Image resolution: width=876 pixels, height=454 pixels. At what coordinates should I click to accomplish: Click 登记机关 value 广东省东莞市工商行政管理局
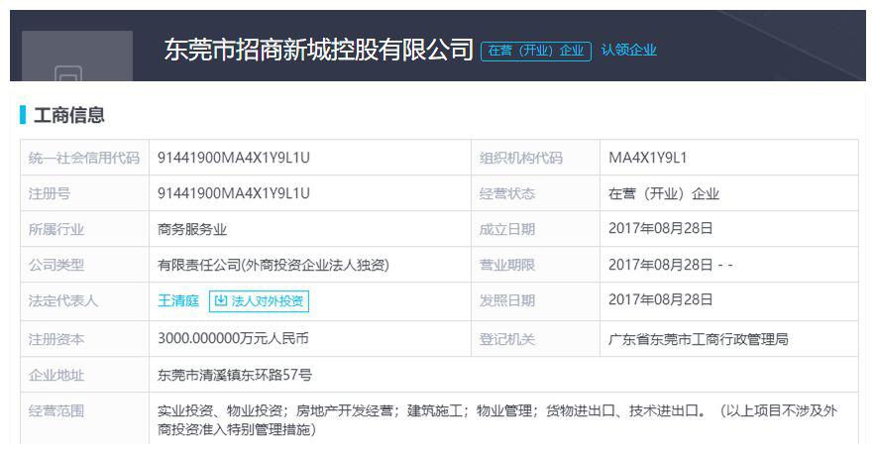point(699,339)
